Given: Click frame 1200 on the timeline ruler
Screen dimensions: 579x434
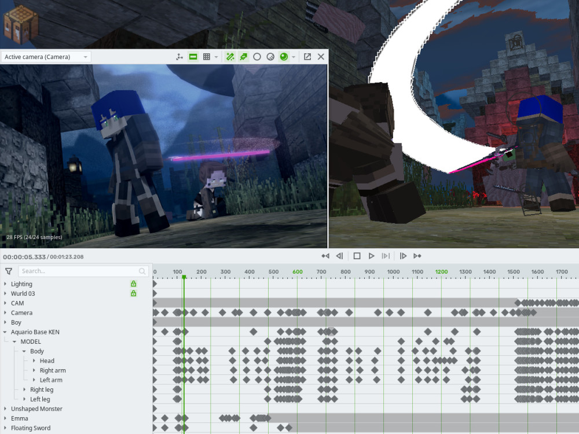Looking at the screenshot, I should (x=442, y=271).
